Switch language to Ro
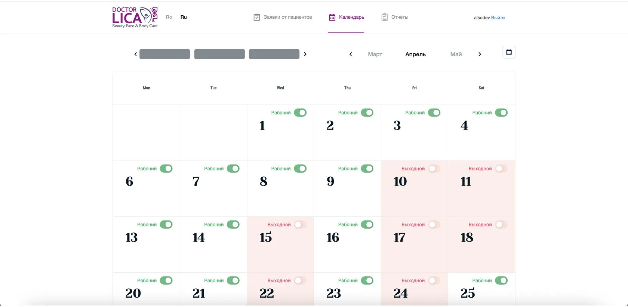The image size is (628, 307). tap(169, 17)
